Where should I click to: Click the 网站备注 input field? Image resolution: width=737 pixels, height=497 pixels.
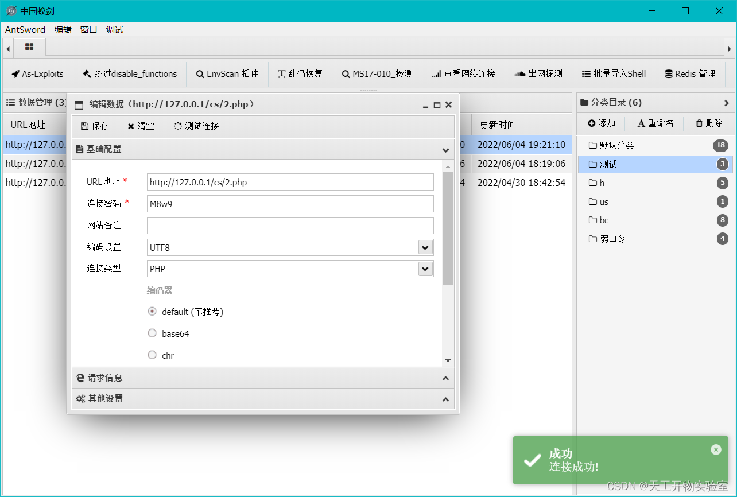pyautogui.click(x=290, y=226)
